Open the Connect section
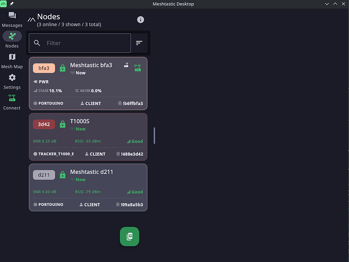Viewport: 349px width, 262px height. (x=12, y=102)
